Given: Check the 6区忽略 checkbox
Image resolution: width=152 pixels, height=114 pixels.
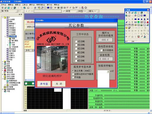Looking at the screenshot, I should click(x=76, y=61).
